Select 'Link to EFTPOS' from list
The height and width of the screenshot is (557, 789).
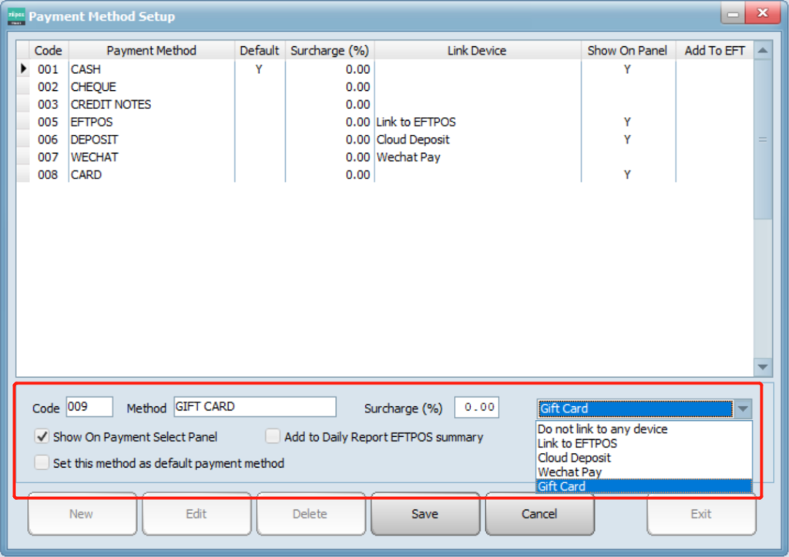click(x=577, y=443)
